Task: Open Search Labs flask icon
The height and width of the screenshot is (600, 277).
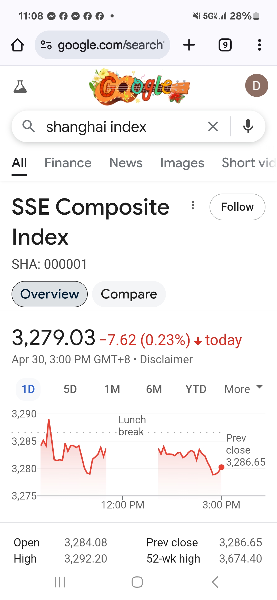Action: tap(20, 87)
